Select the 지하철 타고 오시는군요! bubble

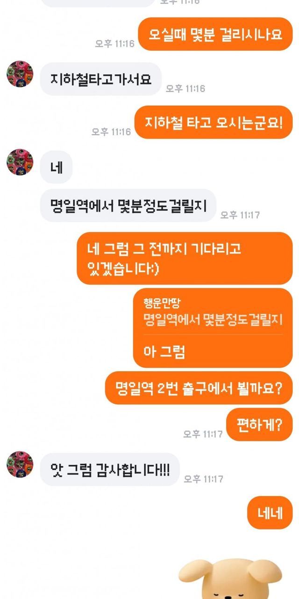pos(214,122)
